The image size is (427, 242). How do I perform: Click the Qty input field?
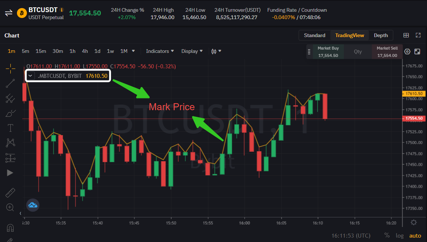click(358, 52)
